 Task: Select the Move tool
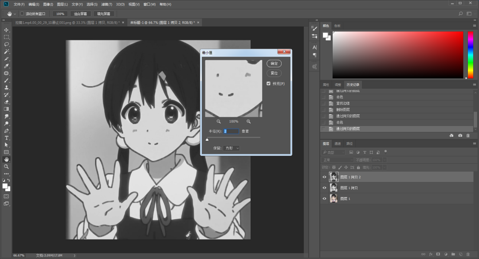[6, 30]
